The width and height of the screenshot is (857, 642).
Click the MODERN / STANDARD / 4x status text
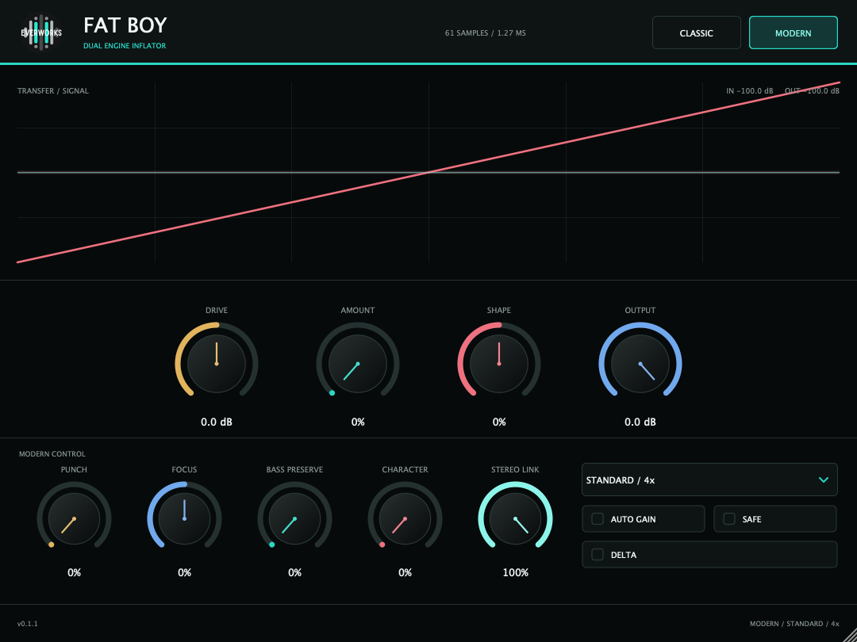click(x=794, y=624)
